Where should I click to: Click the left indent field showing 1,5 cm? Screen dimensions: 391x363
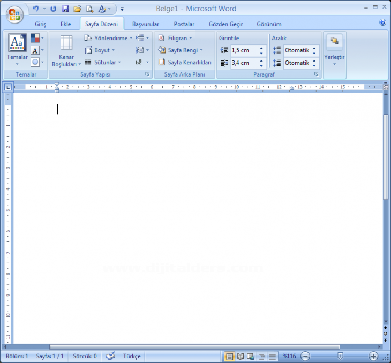pos(244,50)
